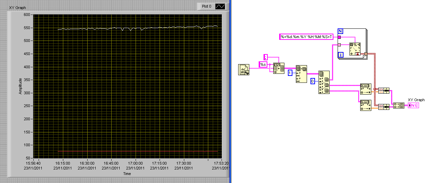Click the For Loop count terminal N

340,31
